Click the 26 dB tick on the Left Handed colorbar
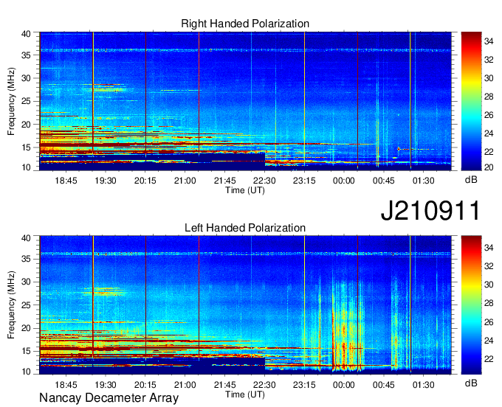This screenshot has height=407, width=502. pyautogui.click(x=489, y=322)
